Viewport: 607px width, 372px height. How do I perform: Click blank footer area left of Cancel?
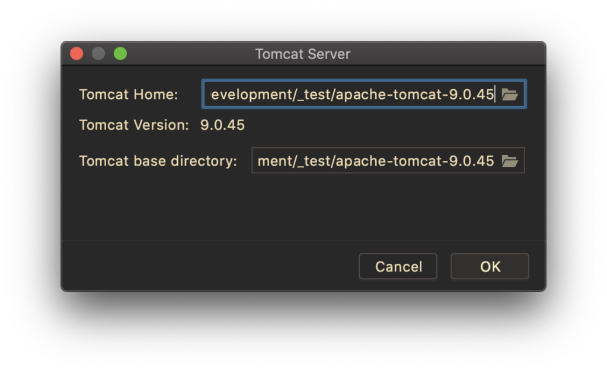tap(207, 266)
